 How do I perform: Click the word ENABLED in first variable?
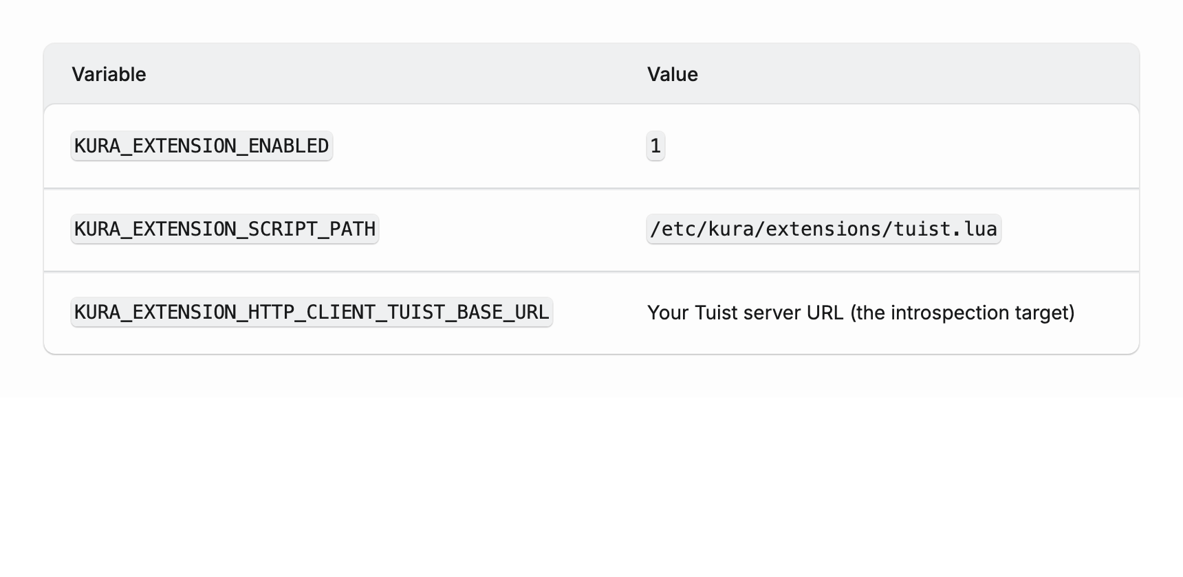[288, 146]
